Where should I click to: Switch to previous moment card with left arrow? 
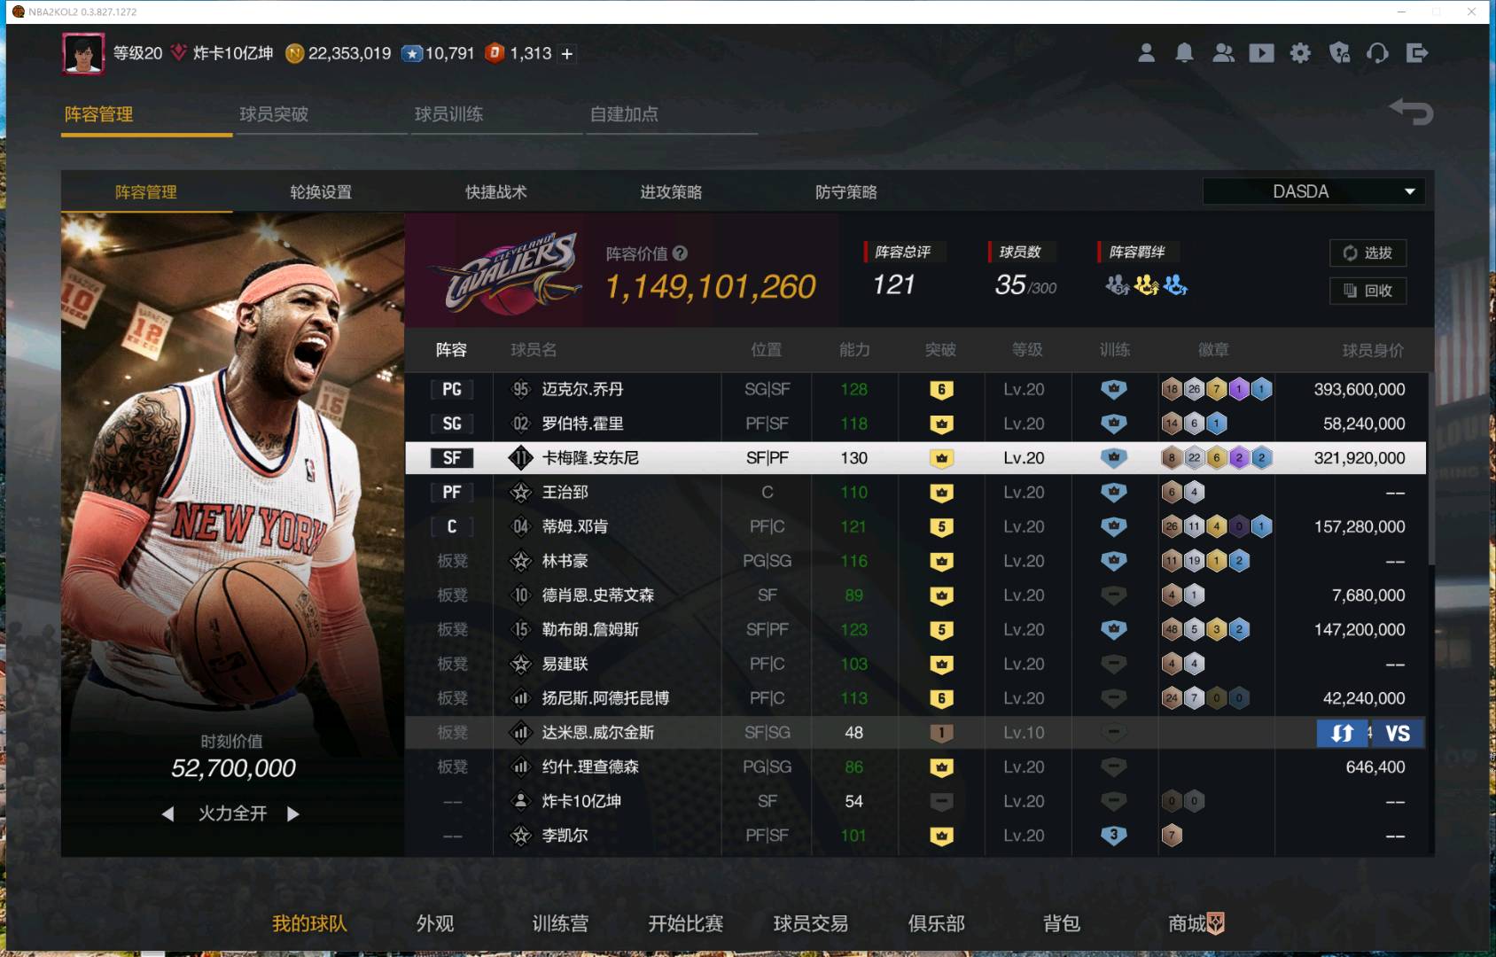click(x=168, y=813)
